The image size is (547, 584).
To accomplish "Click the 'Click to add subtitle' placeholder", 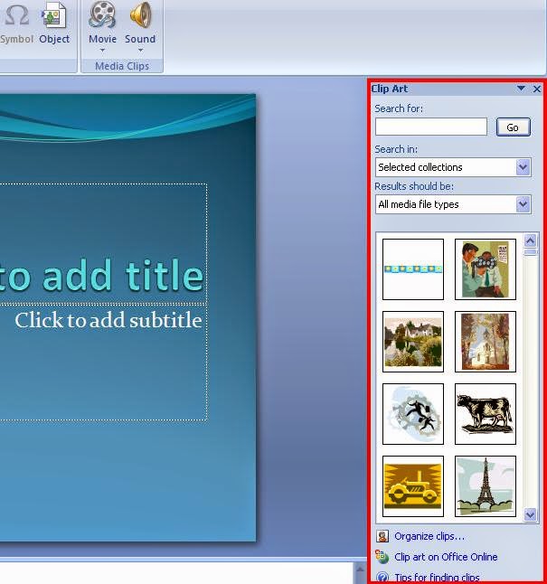I will coord(103,363).
